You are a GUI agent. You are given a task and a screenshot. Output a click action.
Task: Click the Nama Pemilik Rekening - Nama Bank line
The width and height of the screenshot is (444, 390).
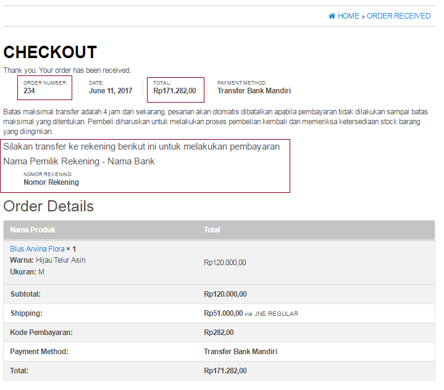[x=79, y=161]
